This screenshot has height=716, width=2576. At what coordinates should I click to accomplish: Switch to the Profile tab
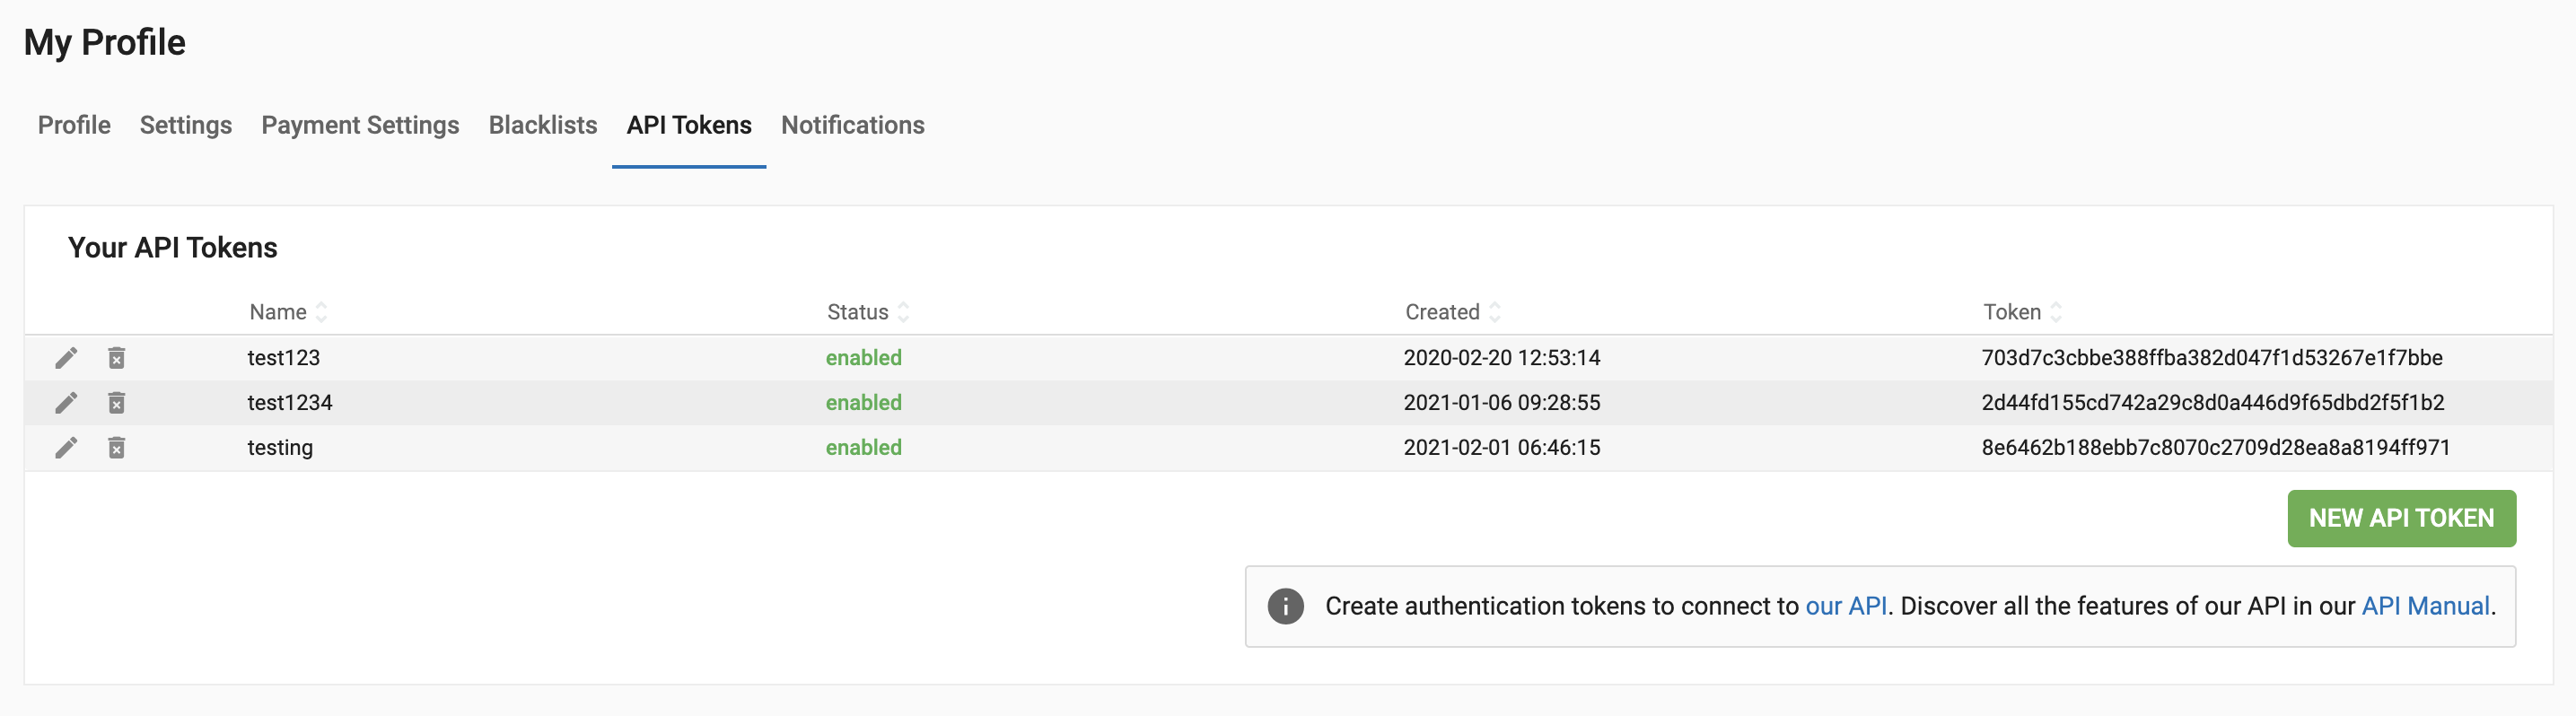point(74,125)
